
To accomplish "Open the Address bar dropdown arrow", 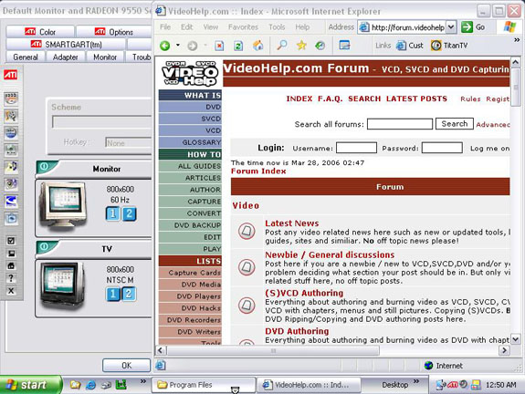I will 451,26.
